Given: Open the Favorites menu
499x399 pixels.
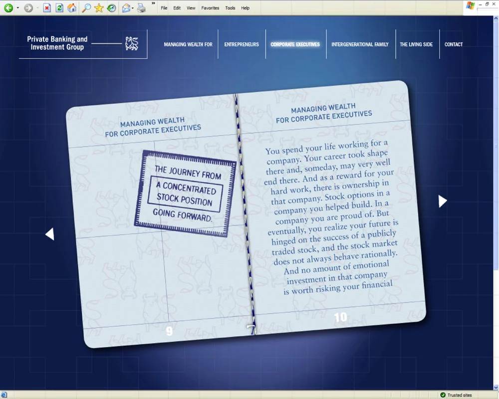Looking at the screenshot, I should 210,8.
